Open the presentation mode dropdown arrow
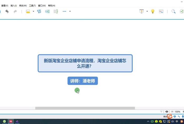The image size is (184, 124). tap(147, 11)
